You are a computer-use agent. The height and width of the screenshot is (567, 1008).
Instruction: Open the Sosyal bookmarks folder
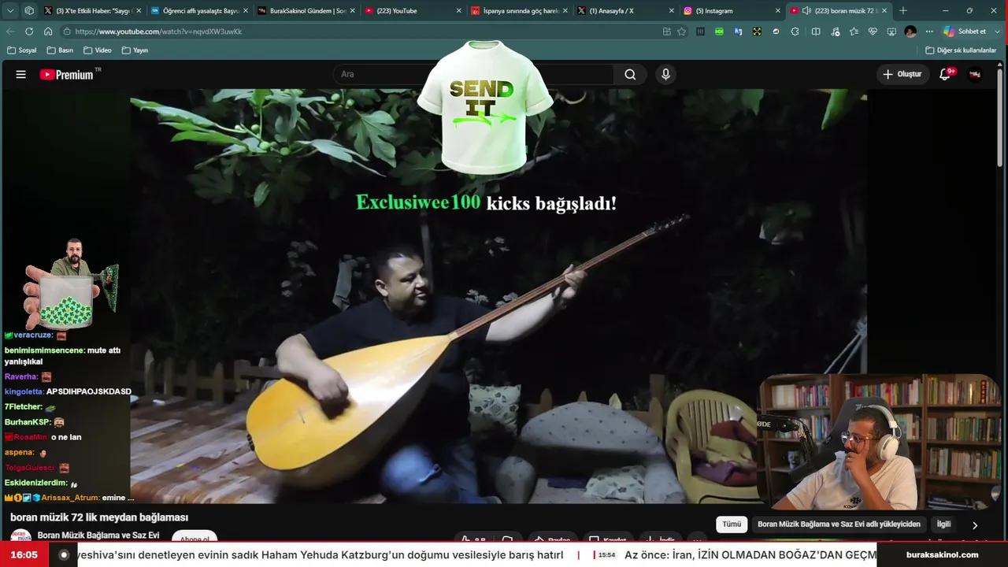[x=21, y=50]
